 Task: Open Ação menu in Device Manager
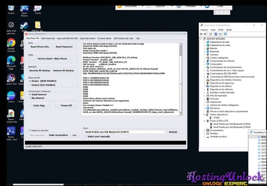pos(213,30)
